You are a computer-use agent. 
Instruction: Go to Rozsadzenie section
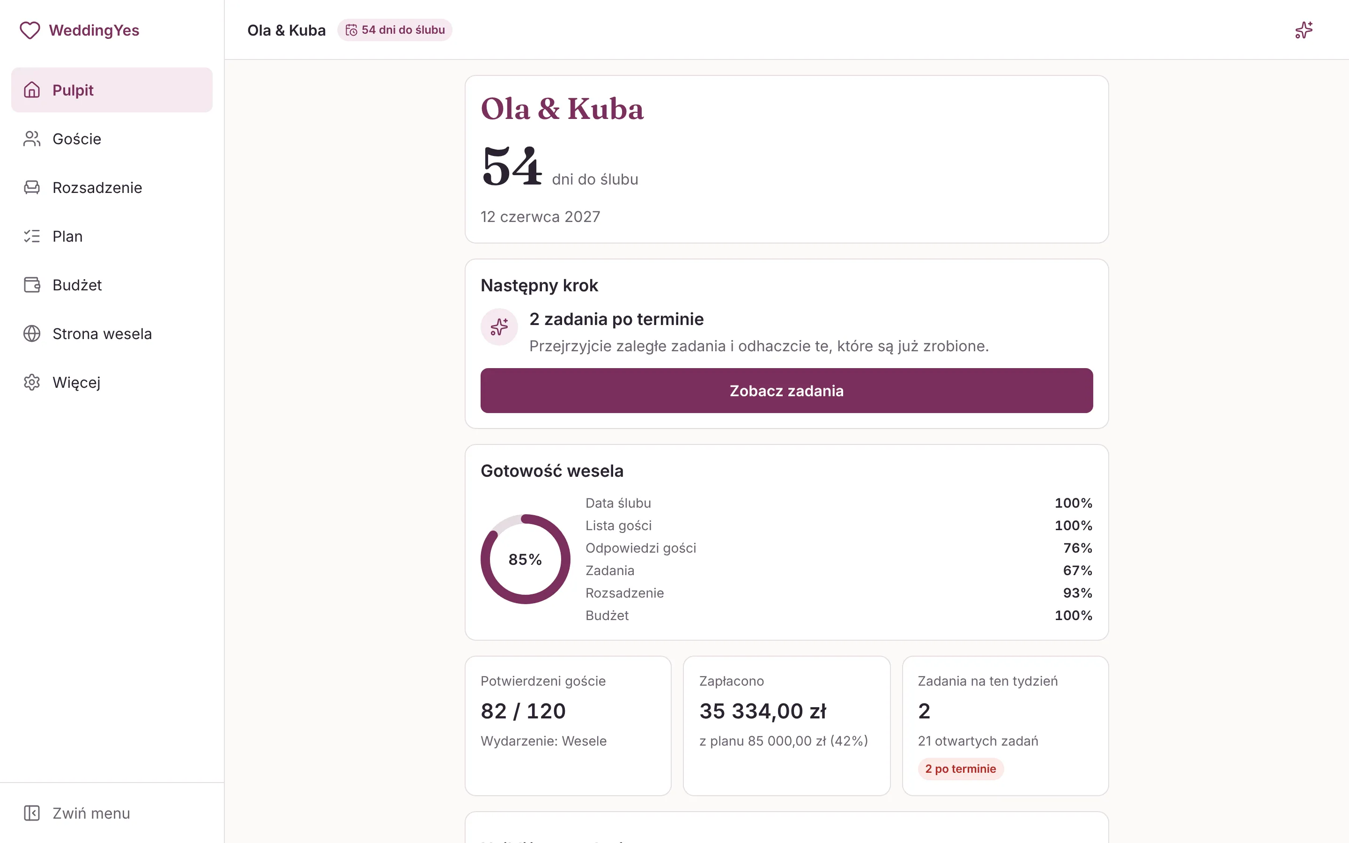111,187
